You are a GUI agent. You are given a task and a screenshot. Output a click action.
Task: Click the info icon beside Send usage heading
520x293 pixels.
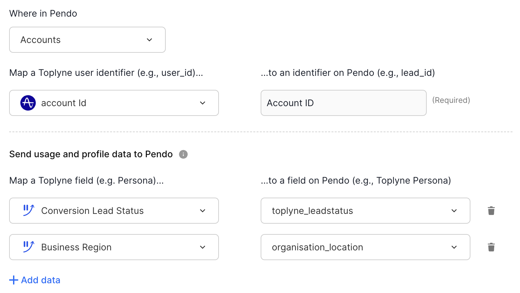(183, 154)
